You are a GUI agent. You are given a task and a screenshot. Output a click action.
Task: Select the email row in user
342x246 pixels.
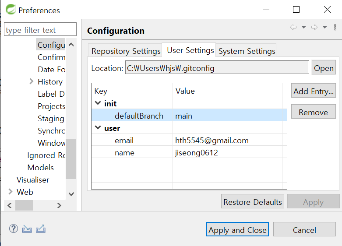pos(189,140)
